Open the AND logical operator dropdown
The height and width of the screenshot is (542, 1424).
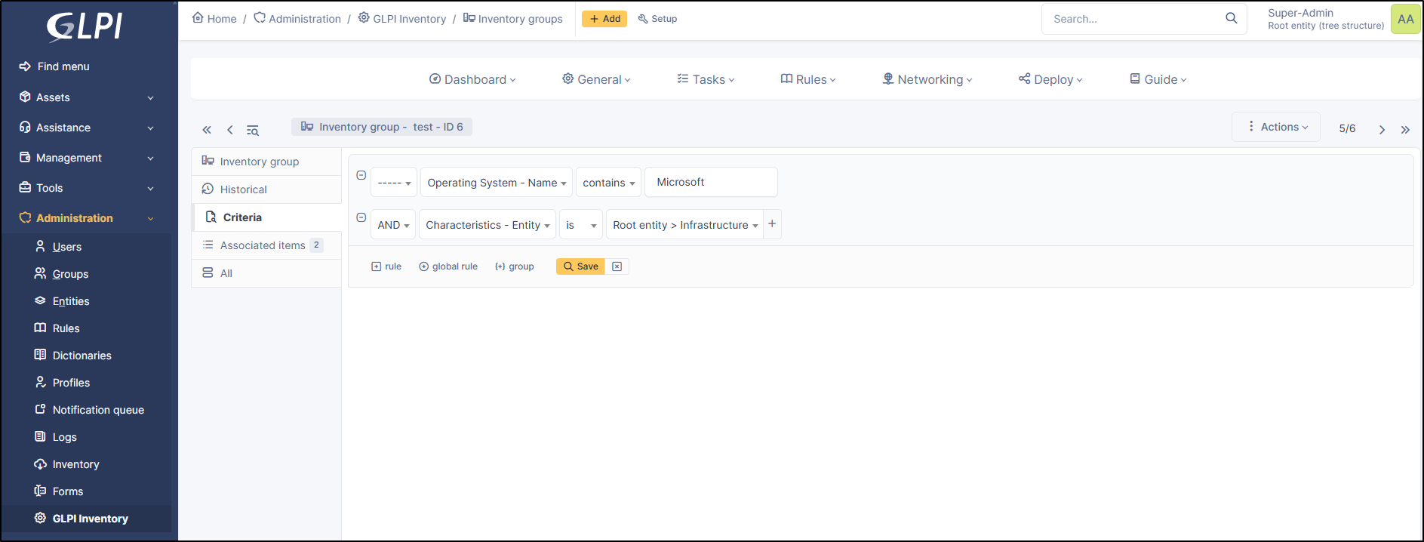393,225
